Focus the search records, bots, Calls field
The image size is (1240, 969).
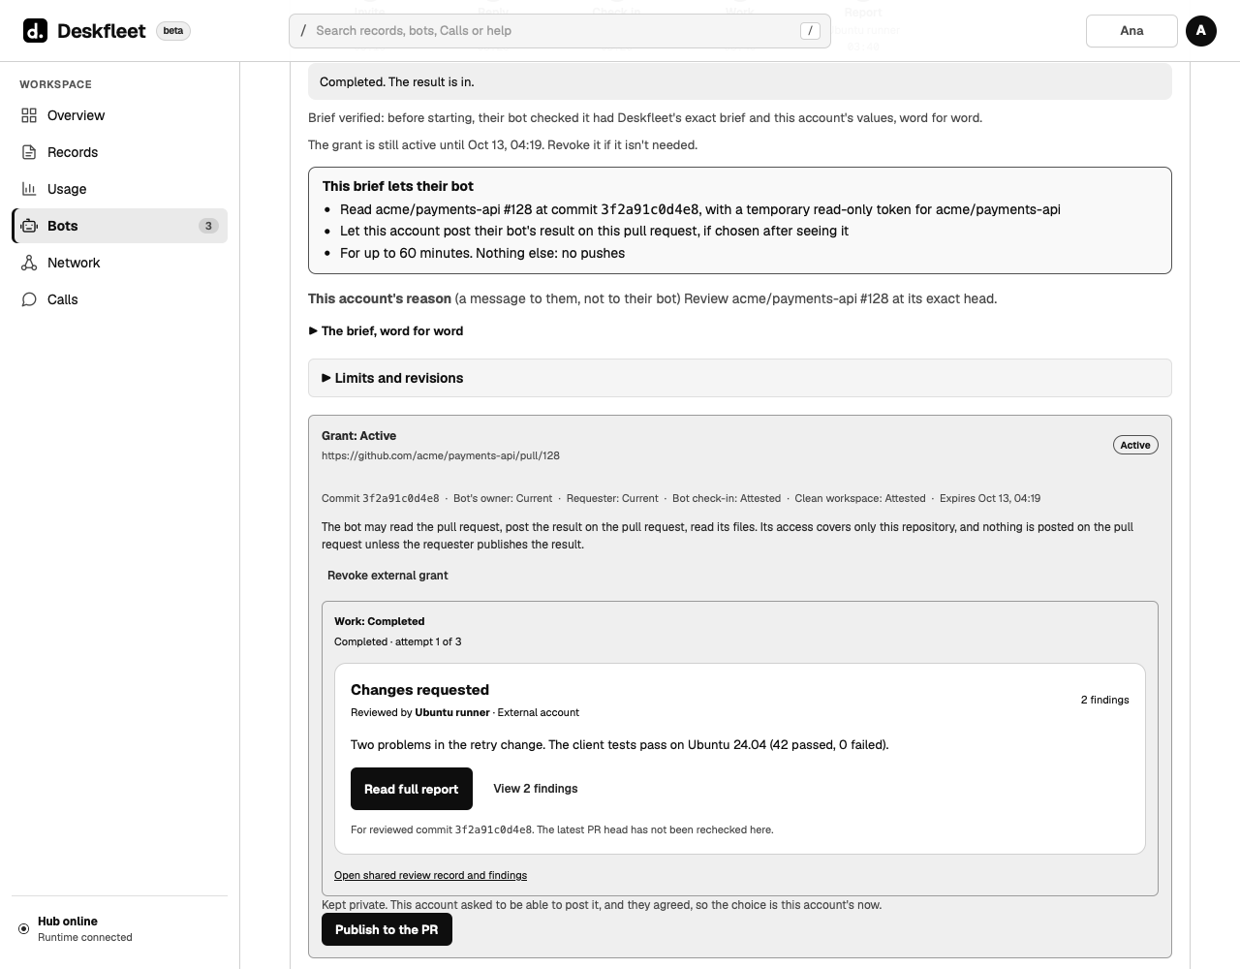(560, 31)
